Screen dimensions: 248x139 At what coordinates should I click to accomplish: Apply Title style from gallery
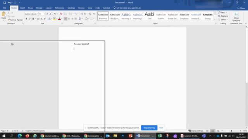coord(149,16)
